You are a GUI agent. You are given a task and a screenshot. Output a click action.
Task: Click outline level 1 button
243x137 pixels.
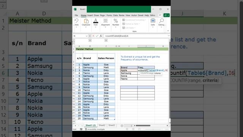74,40
